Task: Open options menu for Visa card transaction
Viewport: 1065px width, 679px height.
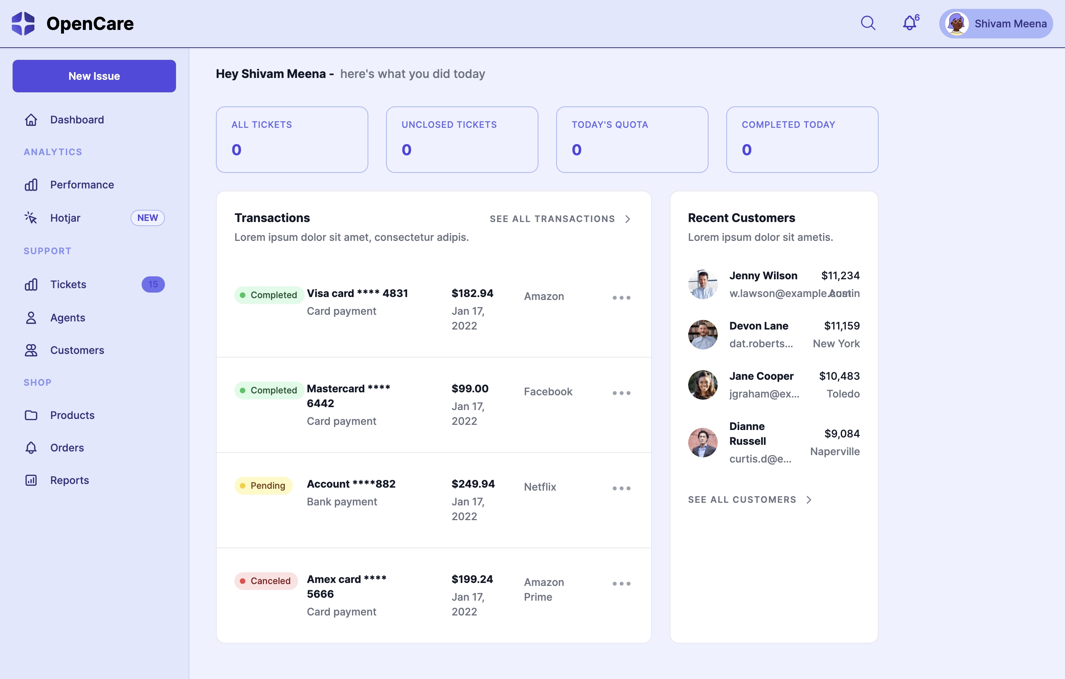Action: tap(621, 298)
